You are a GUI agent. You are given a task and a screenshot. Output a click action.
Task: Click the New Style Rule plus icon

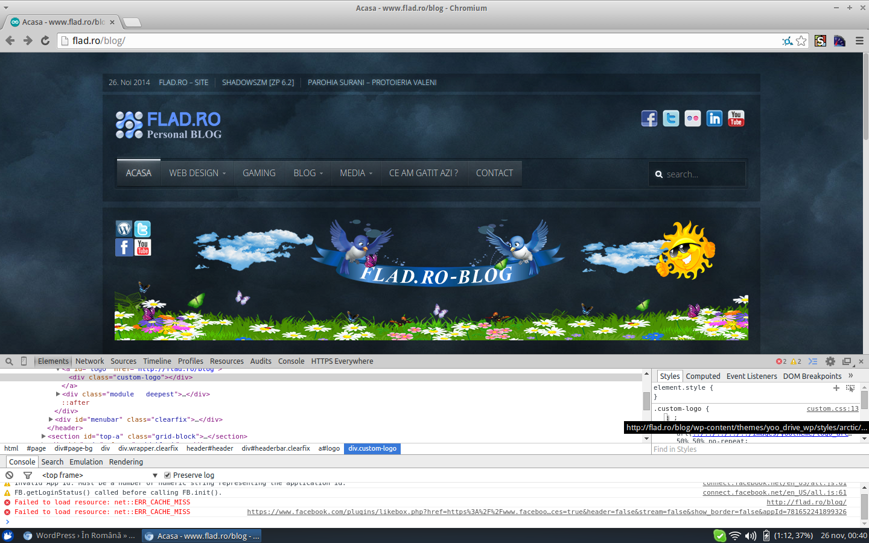(836, 388)
